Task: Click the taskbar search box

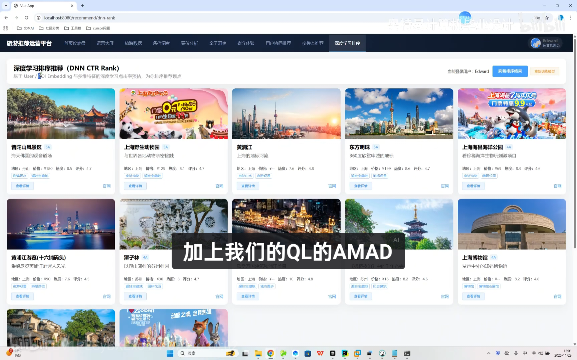Action: (207, 353)
